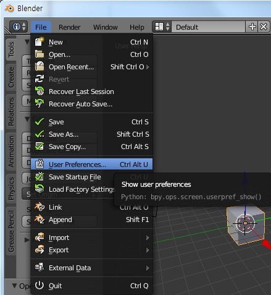Click the Append icon
This screenshot has height=295, width=271.
tap(40, 219)
